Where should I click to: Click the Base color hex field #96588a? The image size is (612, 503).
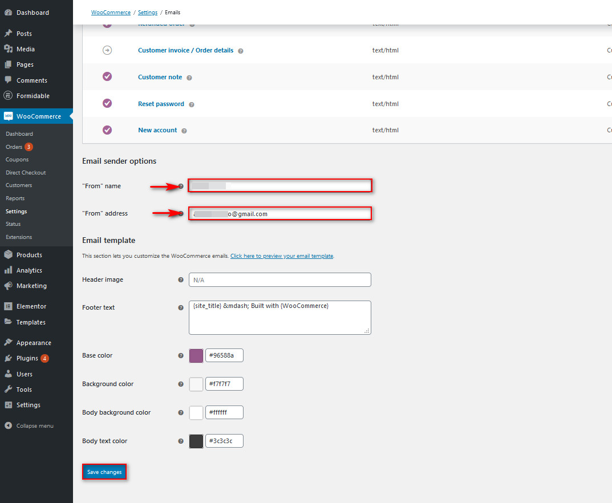click(224, 355)
